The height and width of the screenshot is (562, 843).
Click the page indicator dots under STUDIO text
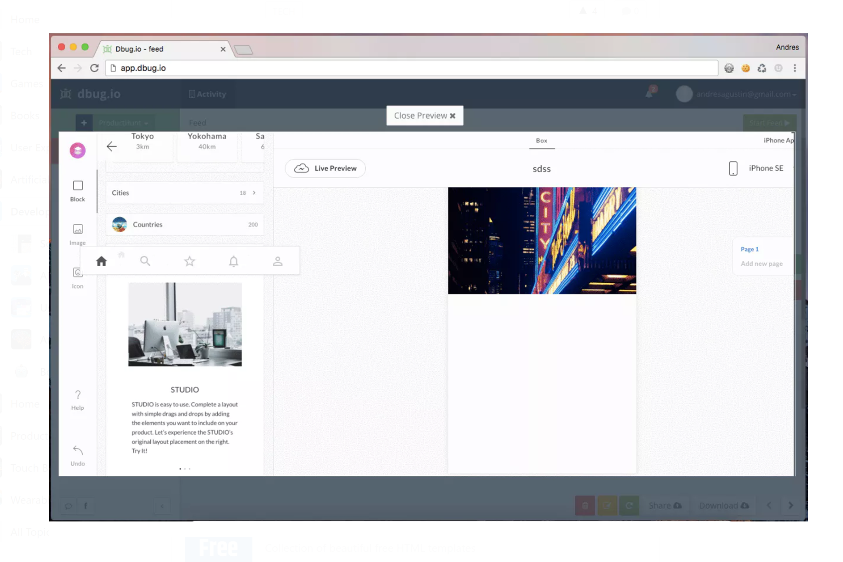[185, 469]
